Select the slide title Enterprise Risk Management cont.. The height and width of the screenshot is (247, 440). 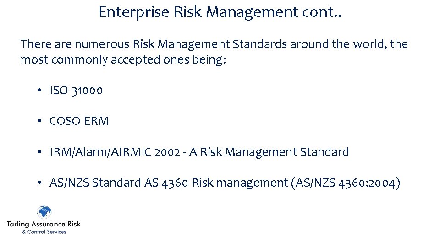[x=220, y=12]
